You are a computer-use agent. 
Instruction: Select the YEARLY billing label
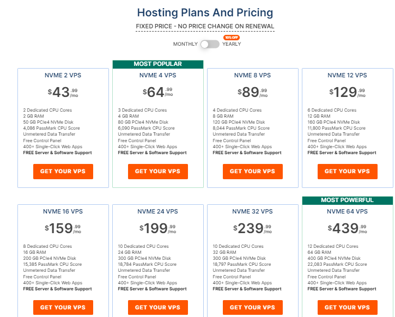pos(231,44)
